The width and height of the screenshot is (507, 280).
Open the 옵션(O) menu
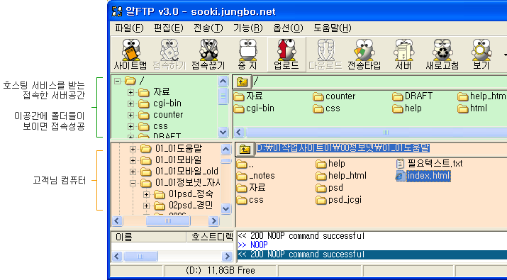pyautogui.click(x=288, y=28)
